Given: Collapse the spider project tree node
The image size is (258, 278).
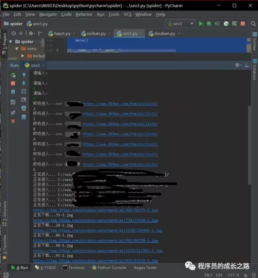Looking at the screenshot, I should pos(11,42).
